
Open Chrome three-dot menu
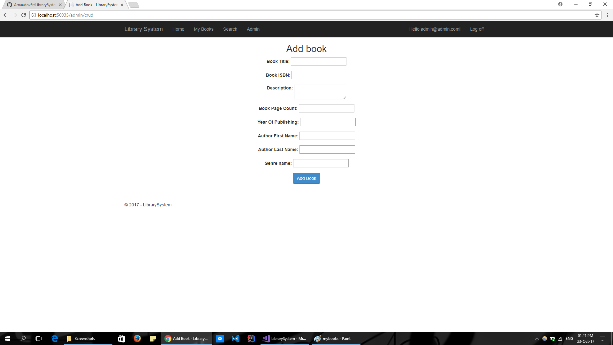[607, 15]
